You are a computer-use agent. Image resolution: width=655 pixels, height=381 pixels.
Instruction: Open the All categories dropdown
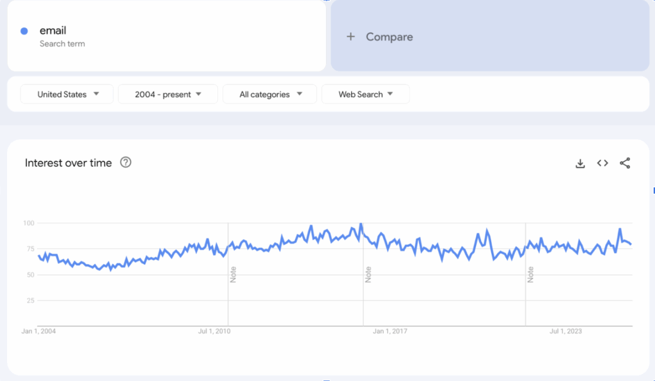click(x=270, y=94)
